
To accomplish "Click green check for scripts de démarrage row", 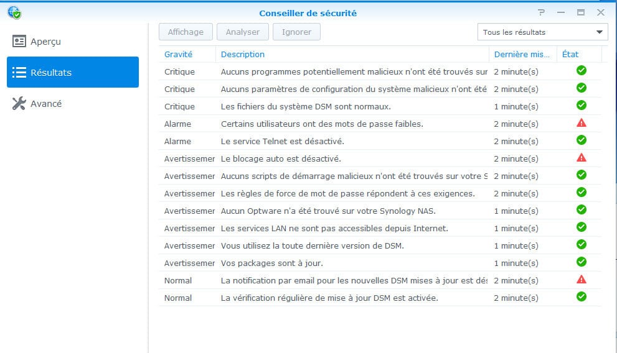I will [x=581, y=175].
